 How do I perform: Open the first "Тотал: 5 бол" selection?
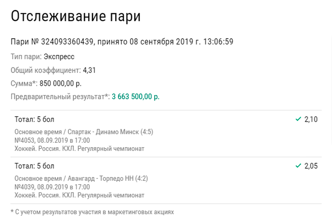pyautogui.click(x=34, y=120)
